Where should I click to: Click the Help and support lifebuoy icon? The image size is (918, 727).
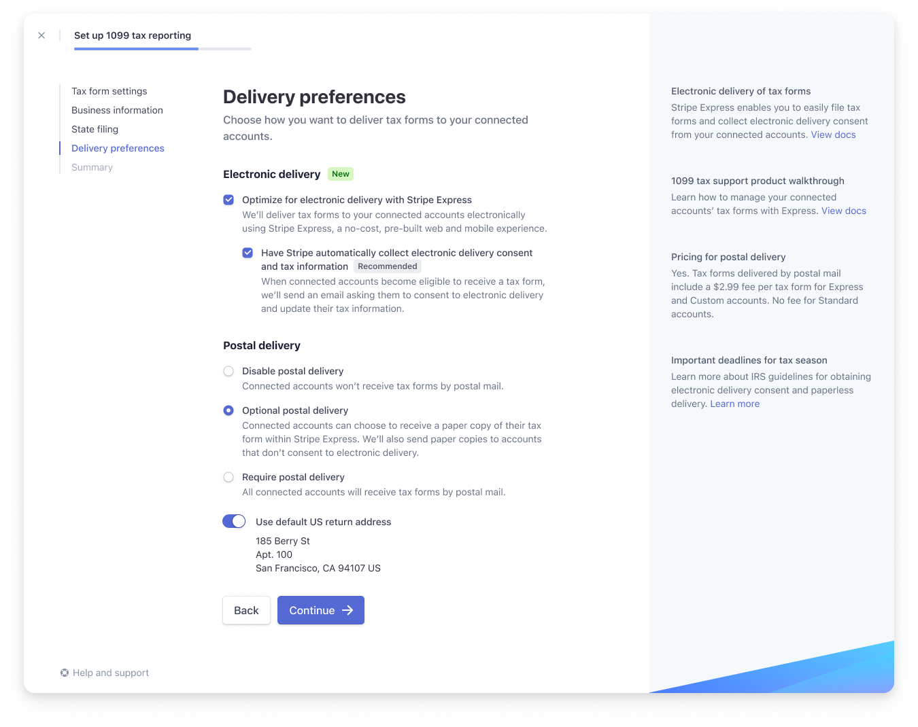(65, 673)
